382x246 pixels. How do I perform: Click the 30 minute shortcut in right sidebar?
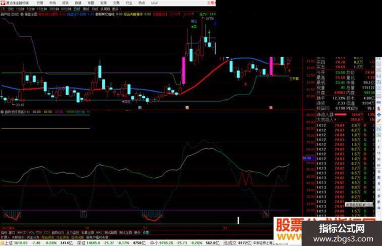[x=379, y=159]
